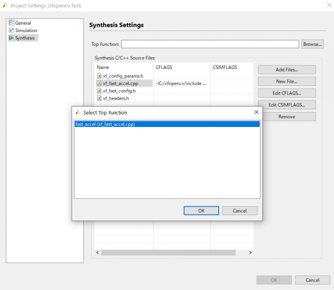Click the xf_config_params.h file icon
Viewport: 334px width, 290px height.
coord(99,76)
